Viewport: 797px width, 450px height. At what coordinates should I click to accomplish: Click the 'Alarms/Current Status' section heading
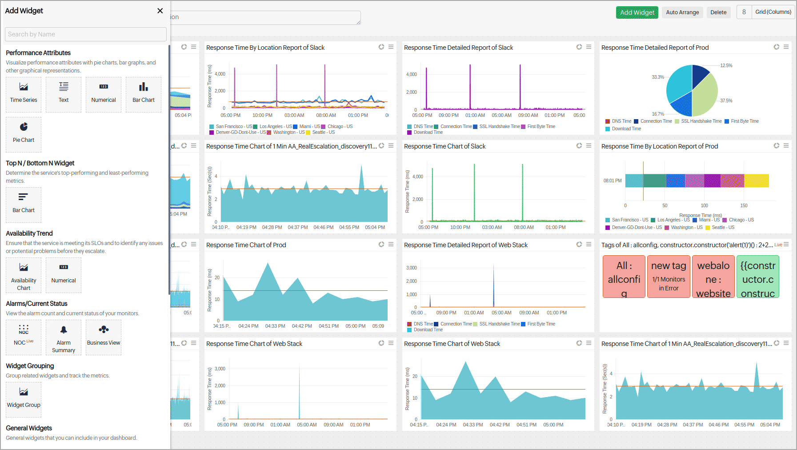36,304
